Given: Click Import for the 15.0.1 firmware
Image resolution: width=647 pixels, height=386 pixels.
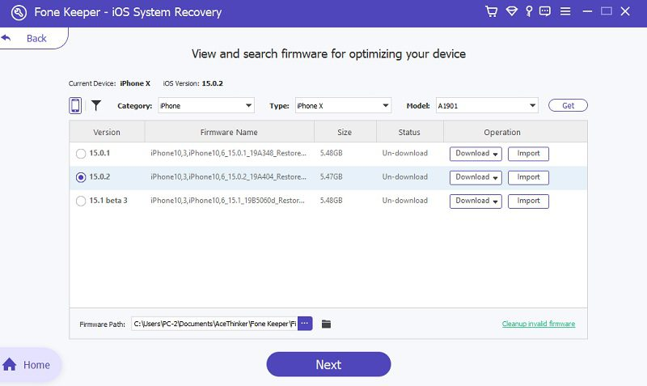Looking at the screenshot, I should pos(528,154).
